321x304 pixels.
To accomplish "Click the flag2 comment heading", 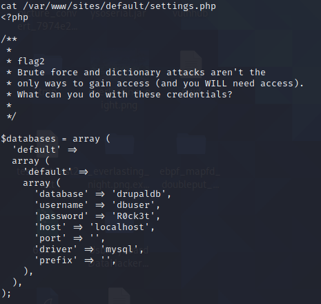I will point(31,61).
